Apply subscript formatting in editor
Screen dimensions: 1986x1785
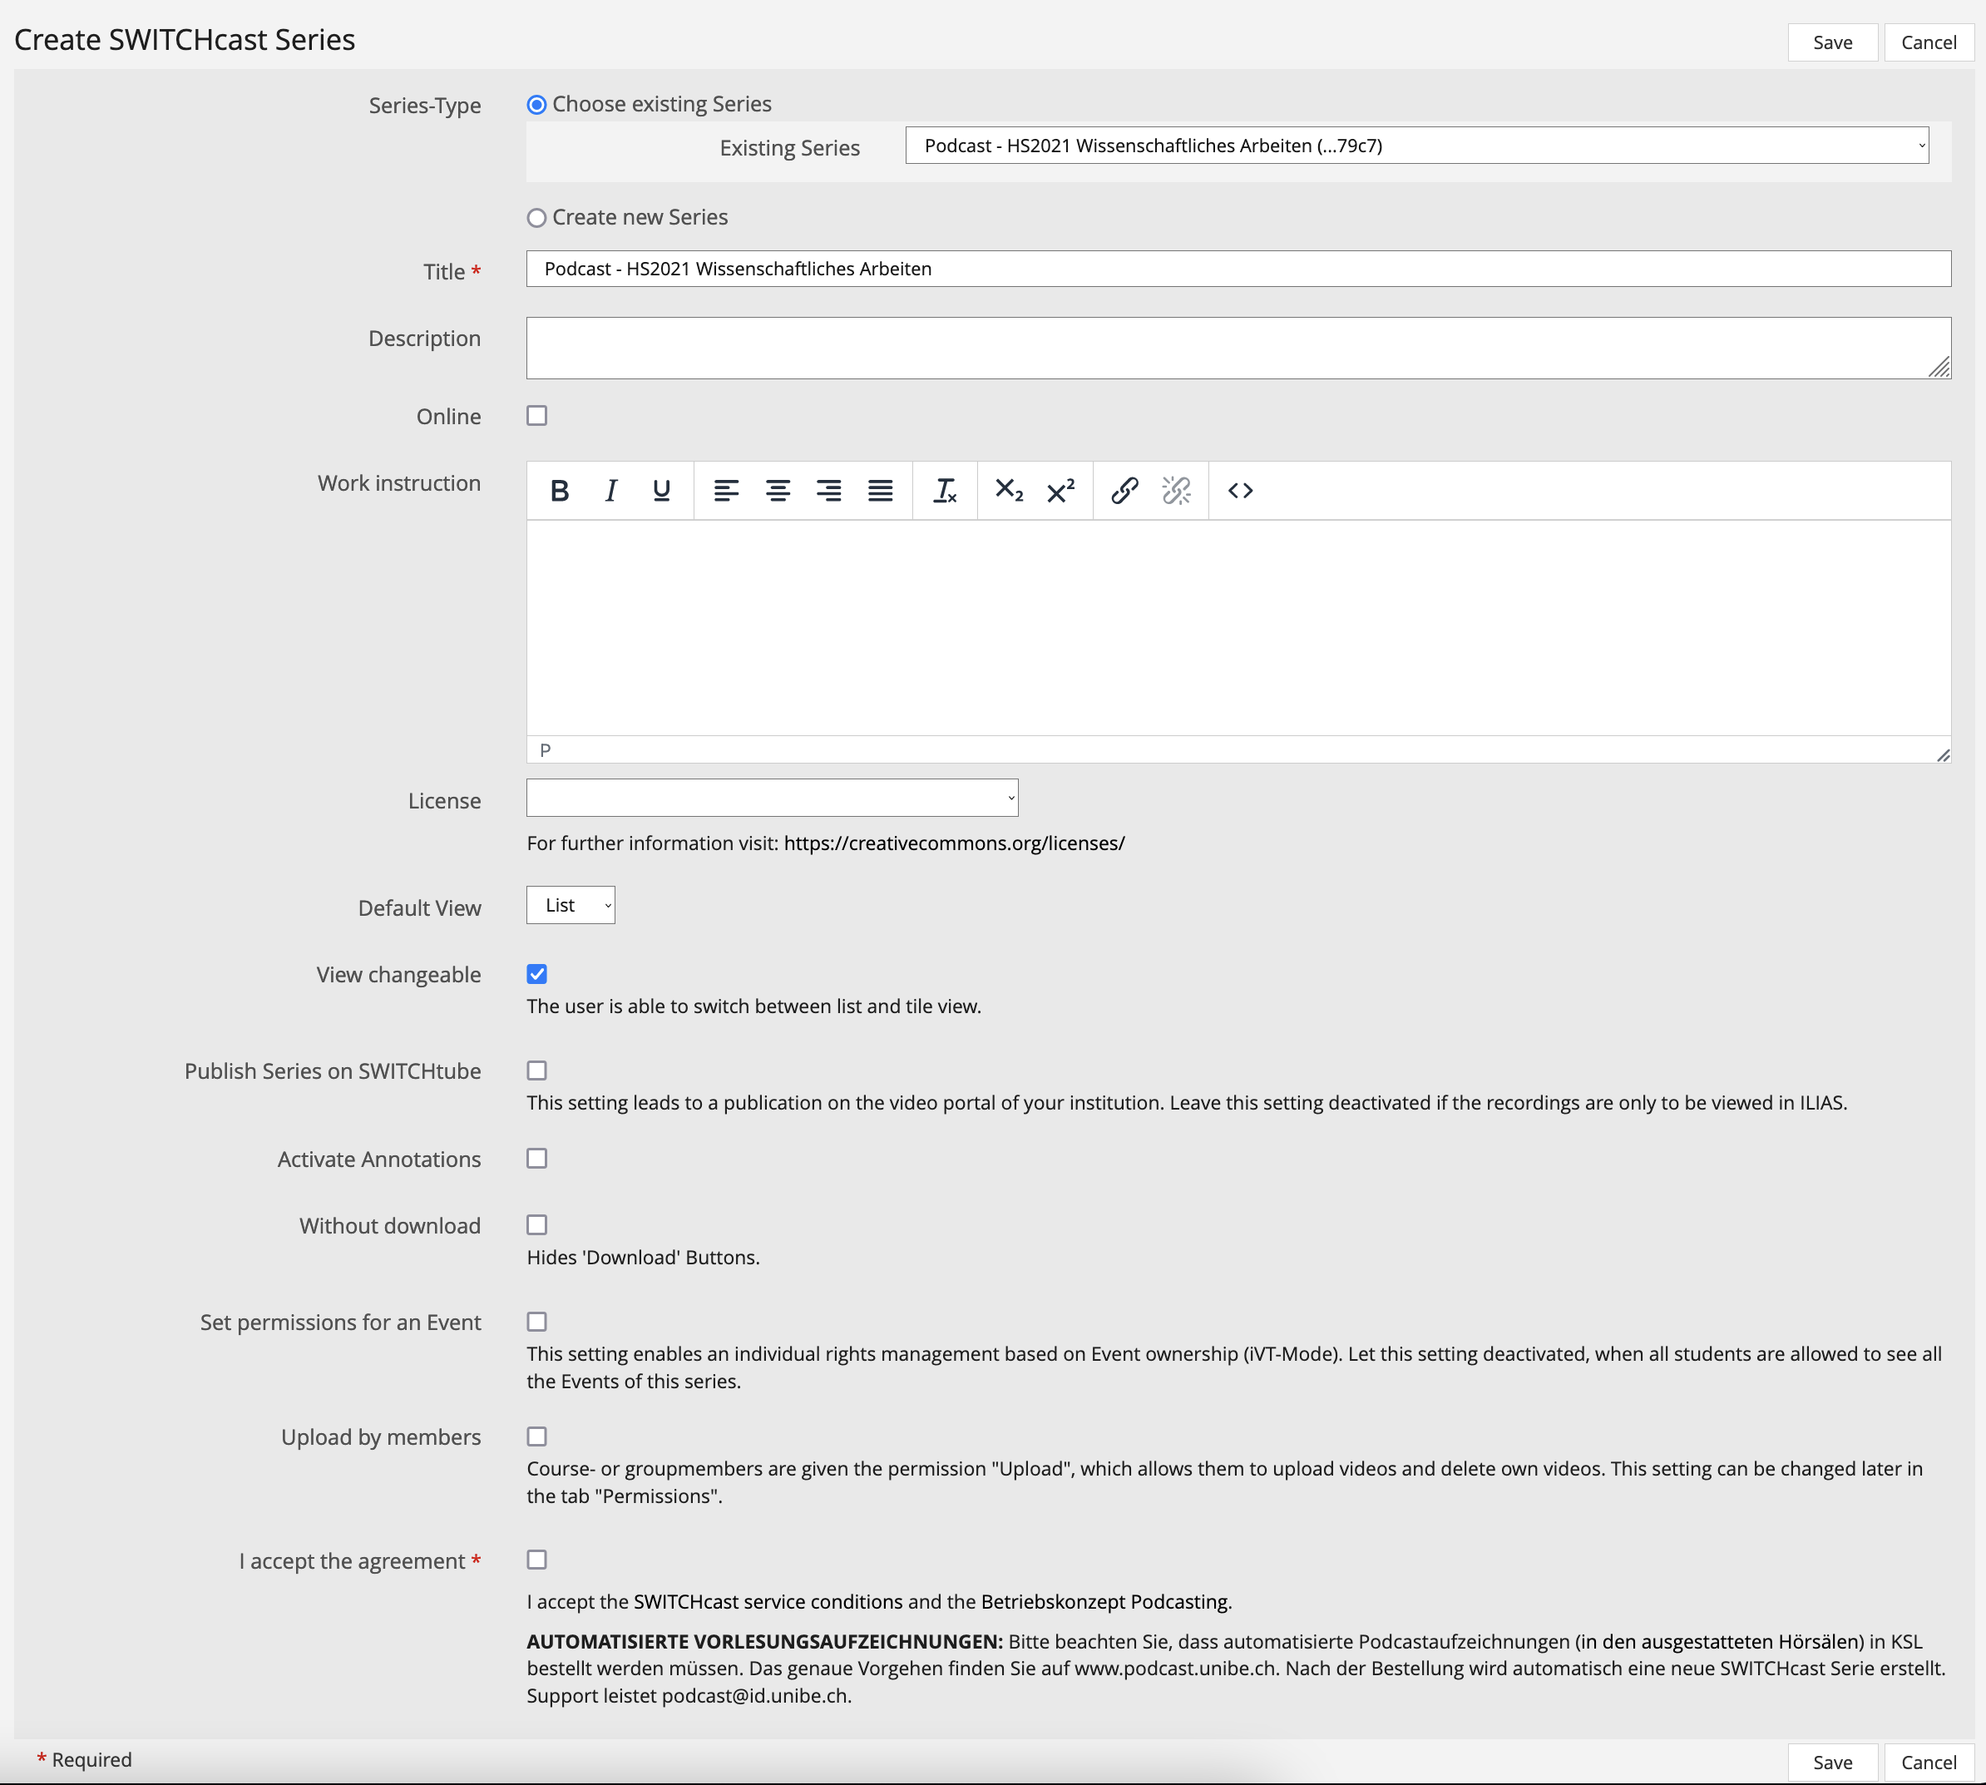click(x=1008, y=491)
